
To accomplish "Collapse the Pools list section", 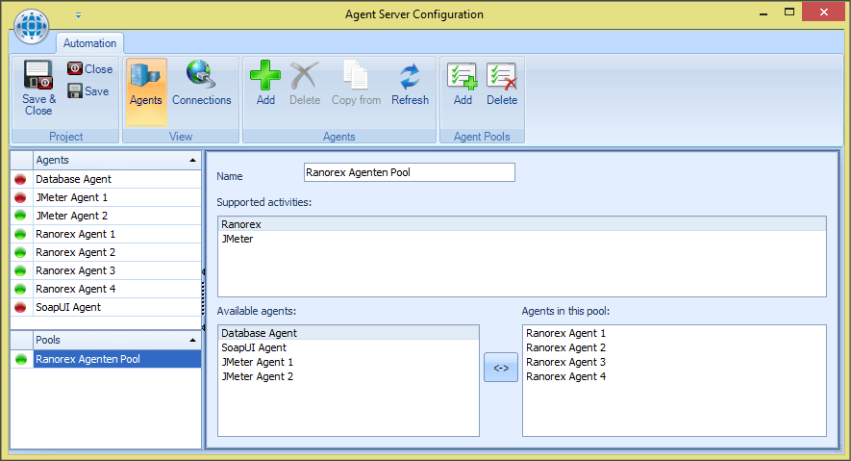I will (192, 341).
